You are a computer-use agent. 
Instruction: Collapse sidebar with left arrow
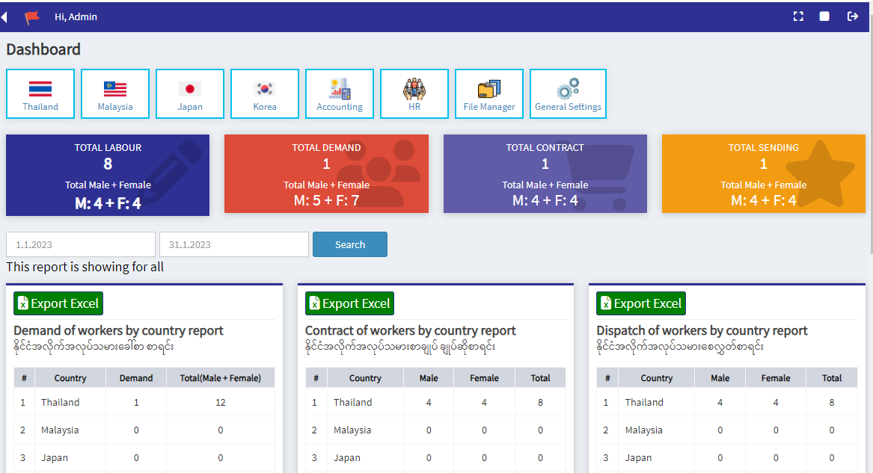tap(4, 16)
